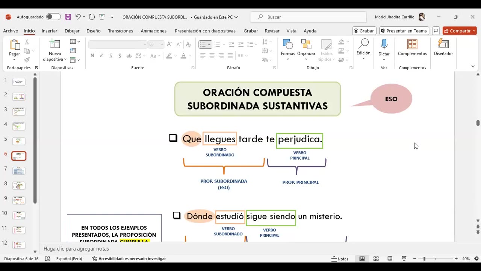The width and height of the screenshot is (481, 271).
Task: Open the numbered list dropdown arrow
Action: coord(224,44)
